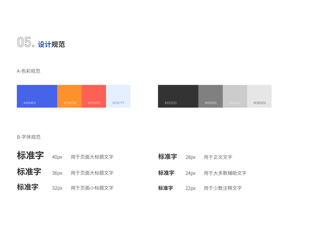Image resolution: width=310 pixels, height=226 pixels.
Task: Click the 设计规范 heading
Action: [51, 44]
